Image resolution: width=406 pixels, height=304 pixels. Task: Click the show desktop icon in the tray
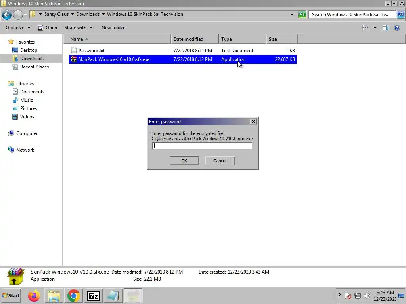click(401, 295)
